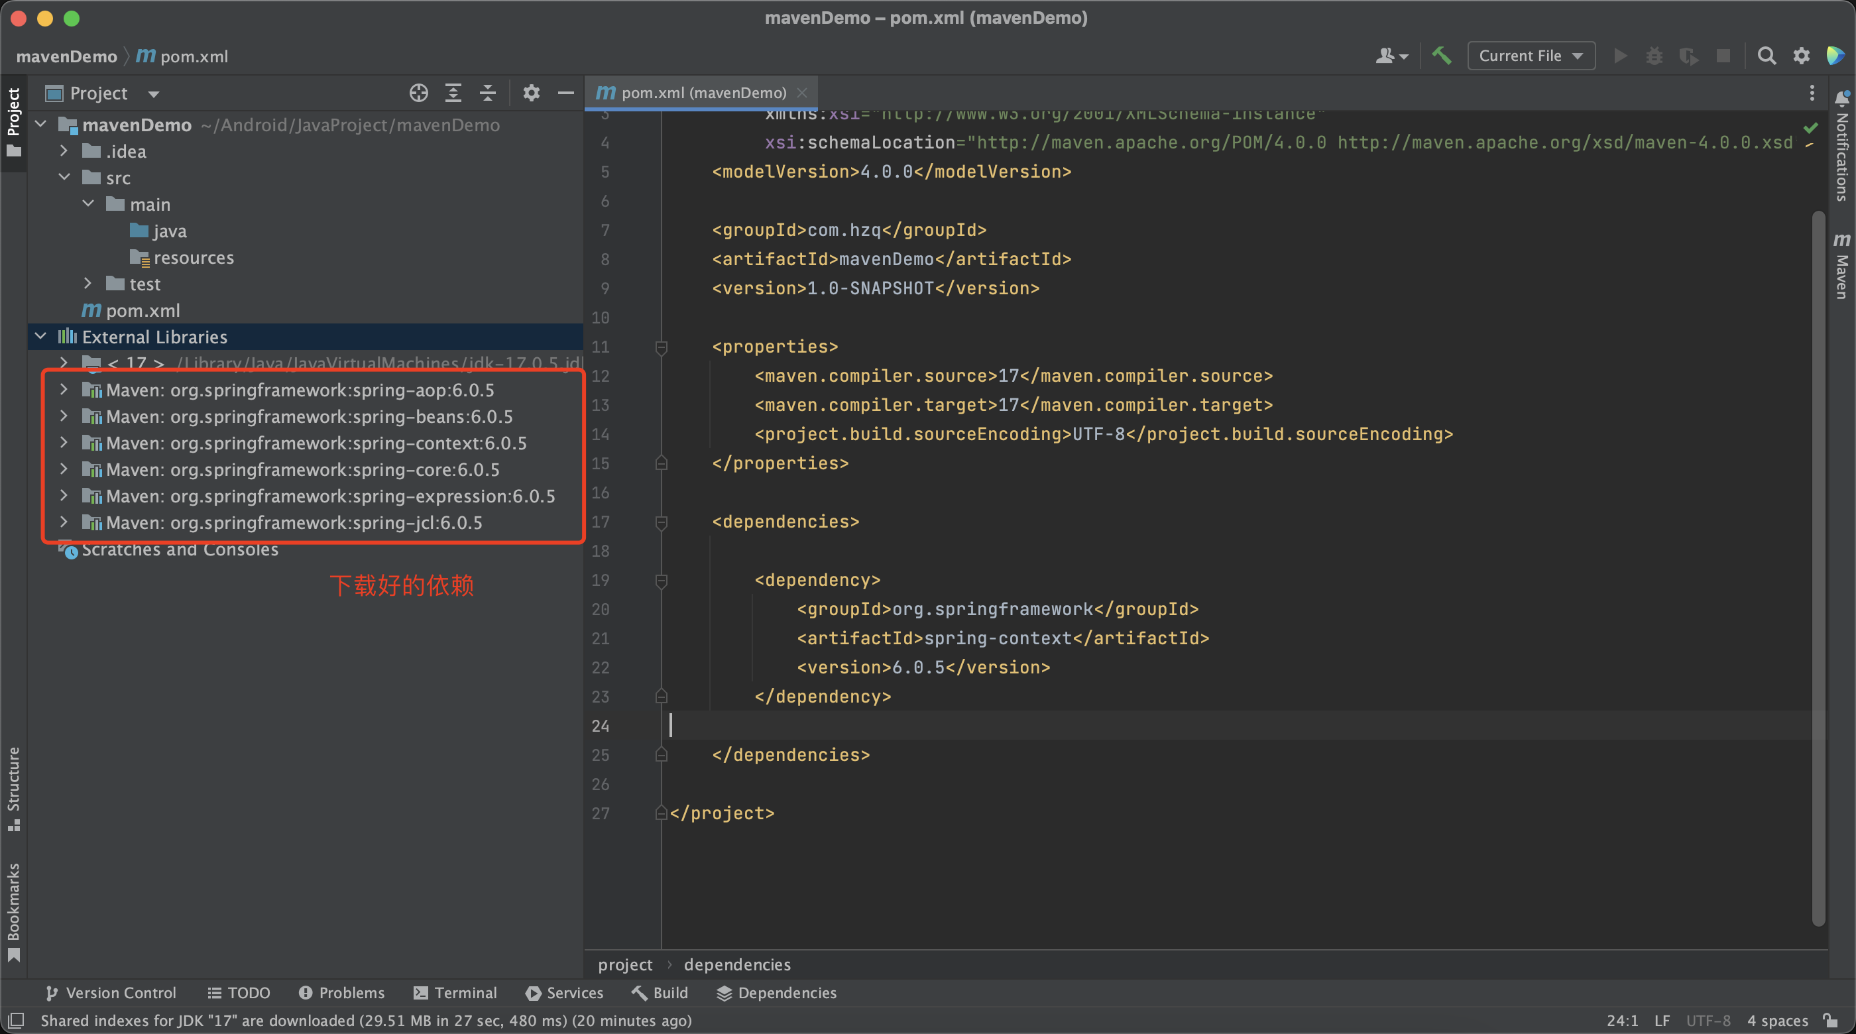Open the Terminal tool window
Screen dimensions: 1856x1034
455,993
